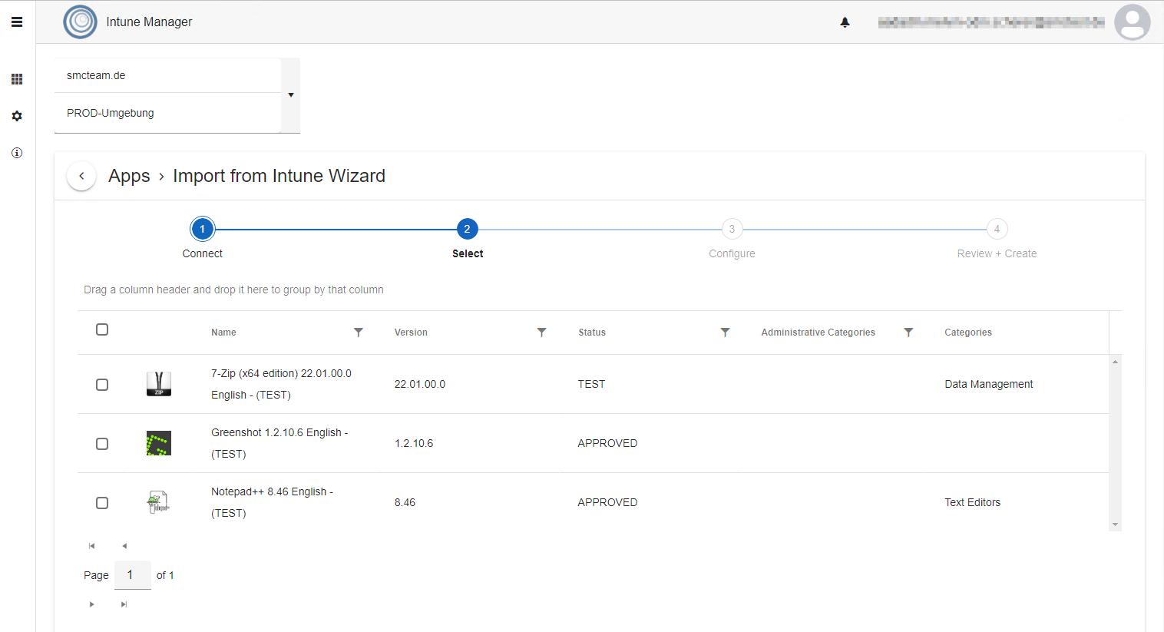Open the Administrative Categories column filter

pos(908,333)
